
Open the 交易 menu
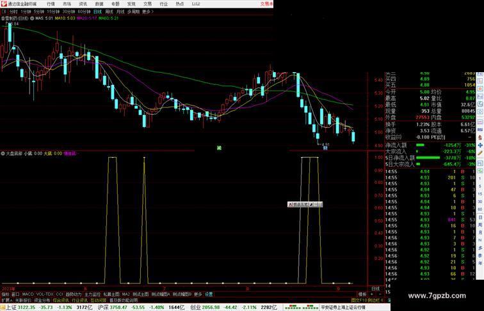point(147,4)
